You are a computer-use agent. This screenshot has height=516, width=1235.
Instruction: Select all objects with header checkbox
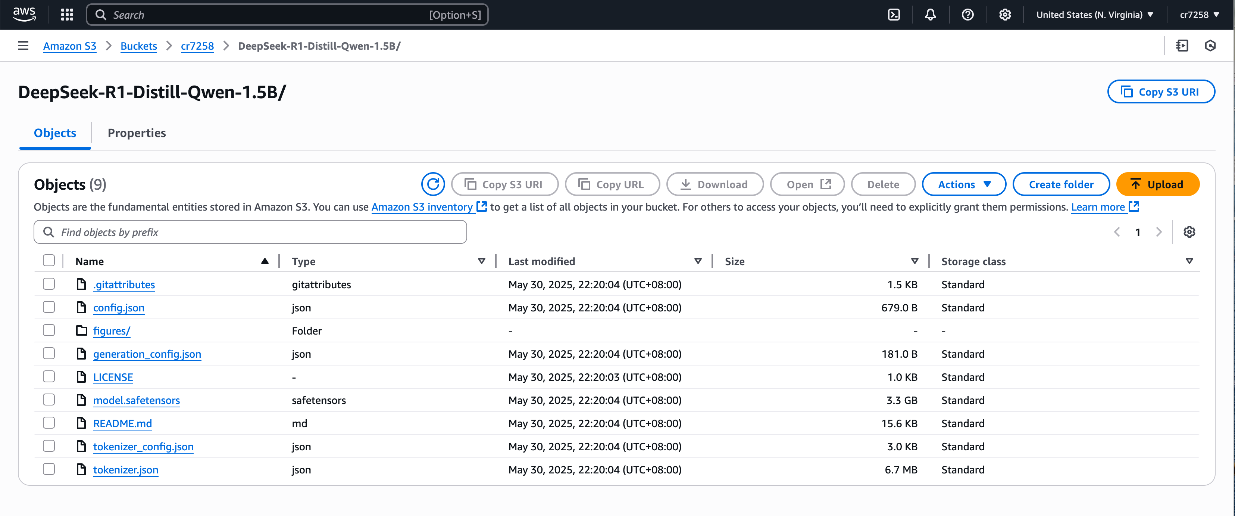point(49,260)
